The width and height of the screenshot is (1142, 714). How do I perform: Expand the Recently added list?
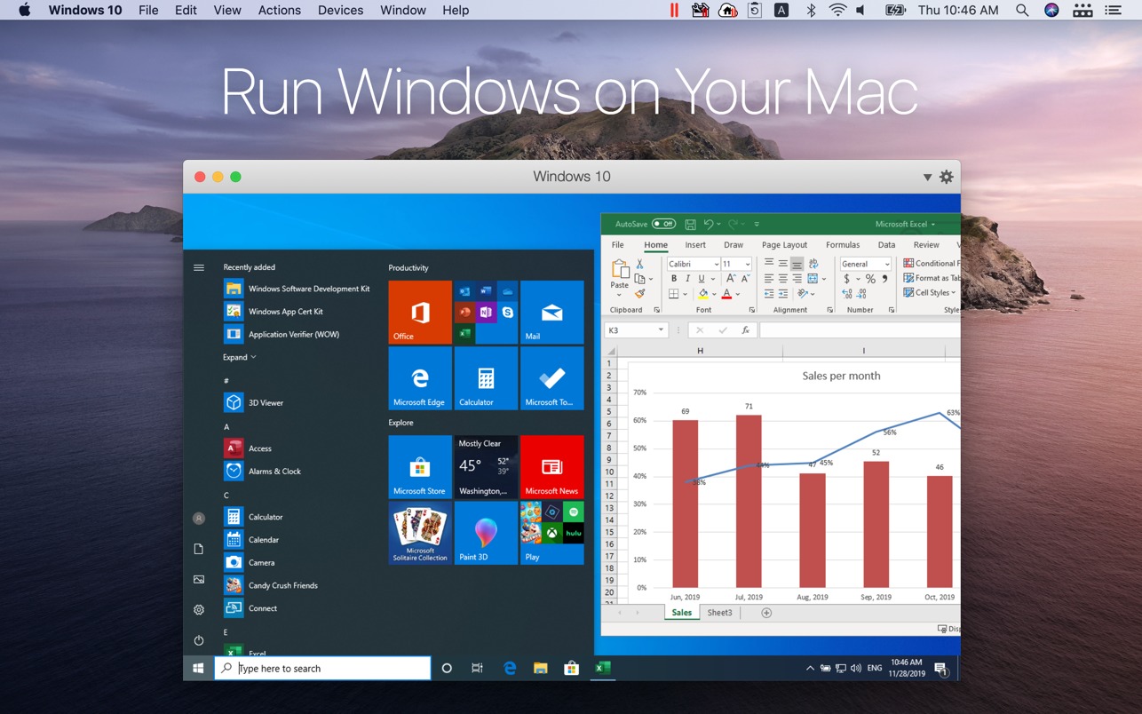(x=239, y=357)
